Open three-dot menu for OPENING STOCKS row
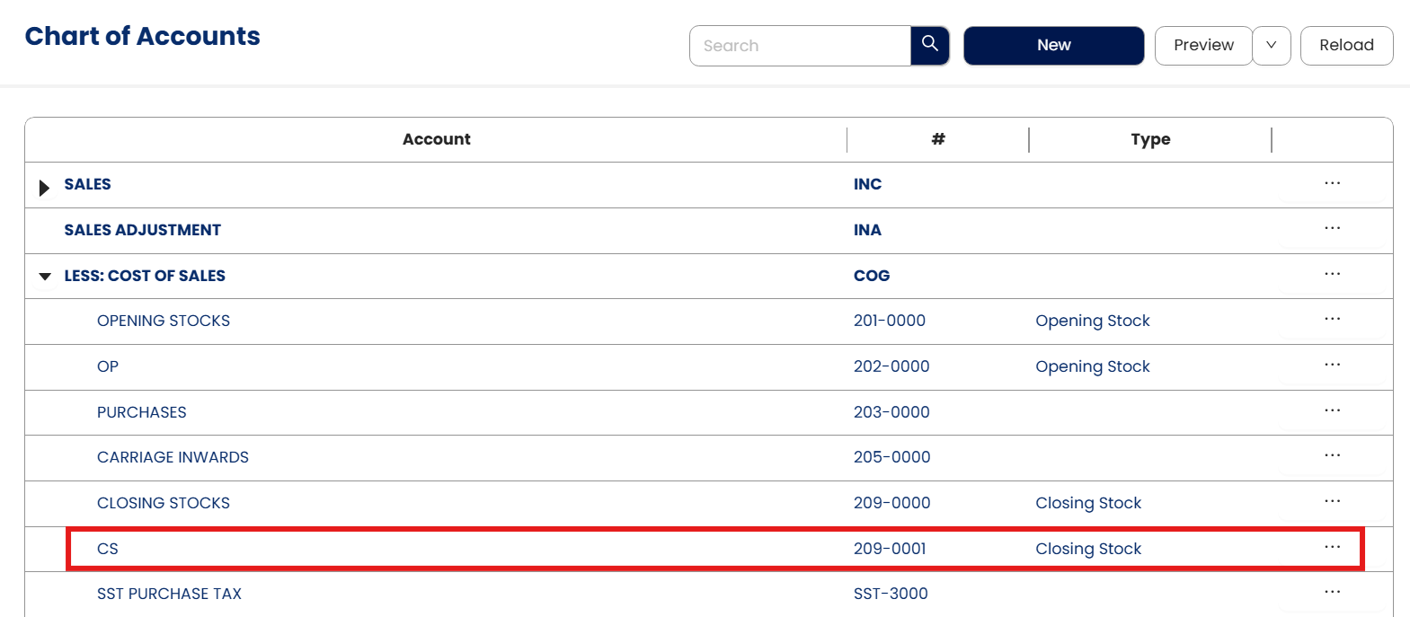1410x617 pixels. click(1332, 320)
